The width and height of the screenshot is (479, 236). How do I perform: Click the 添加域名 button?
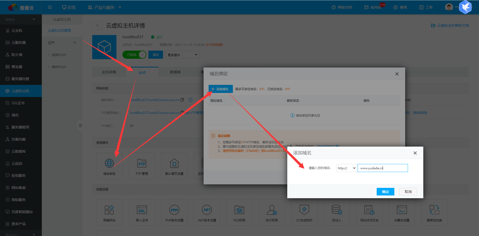(x=220, y=89)
